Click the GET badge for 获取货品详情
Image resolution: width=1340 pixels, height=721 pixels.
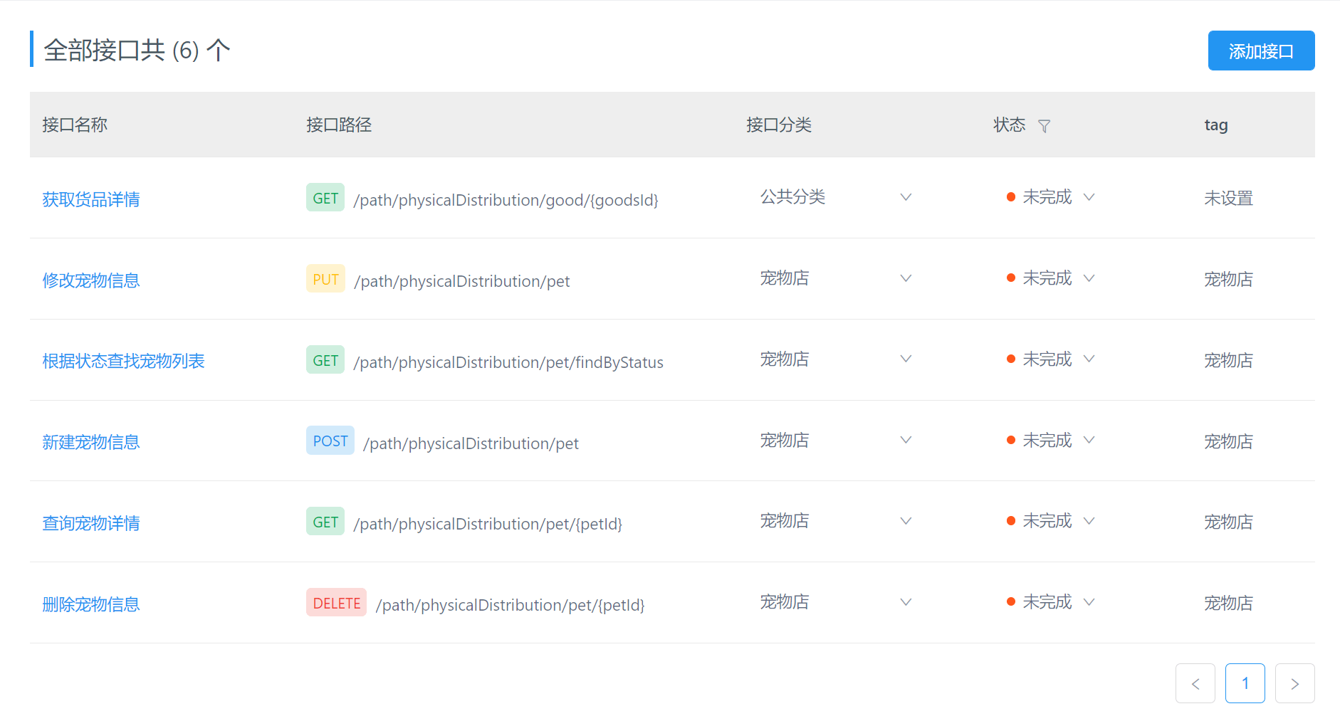[325, 197]
